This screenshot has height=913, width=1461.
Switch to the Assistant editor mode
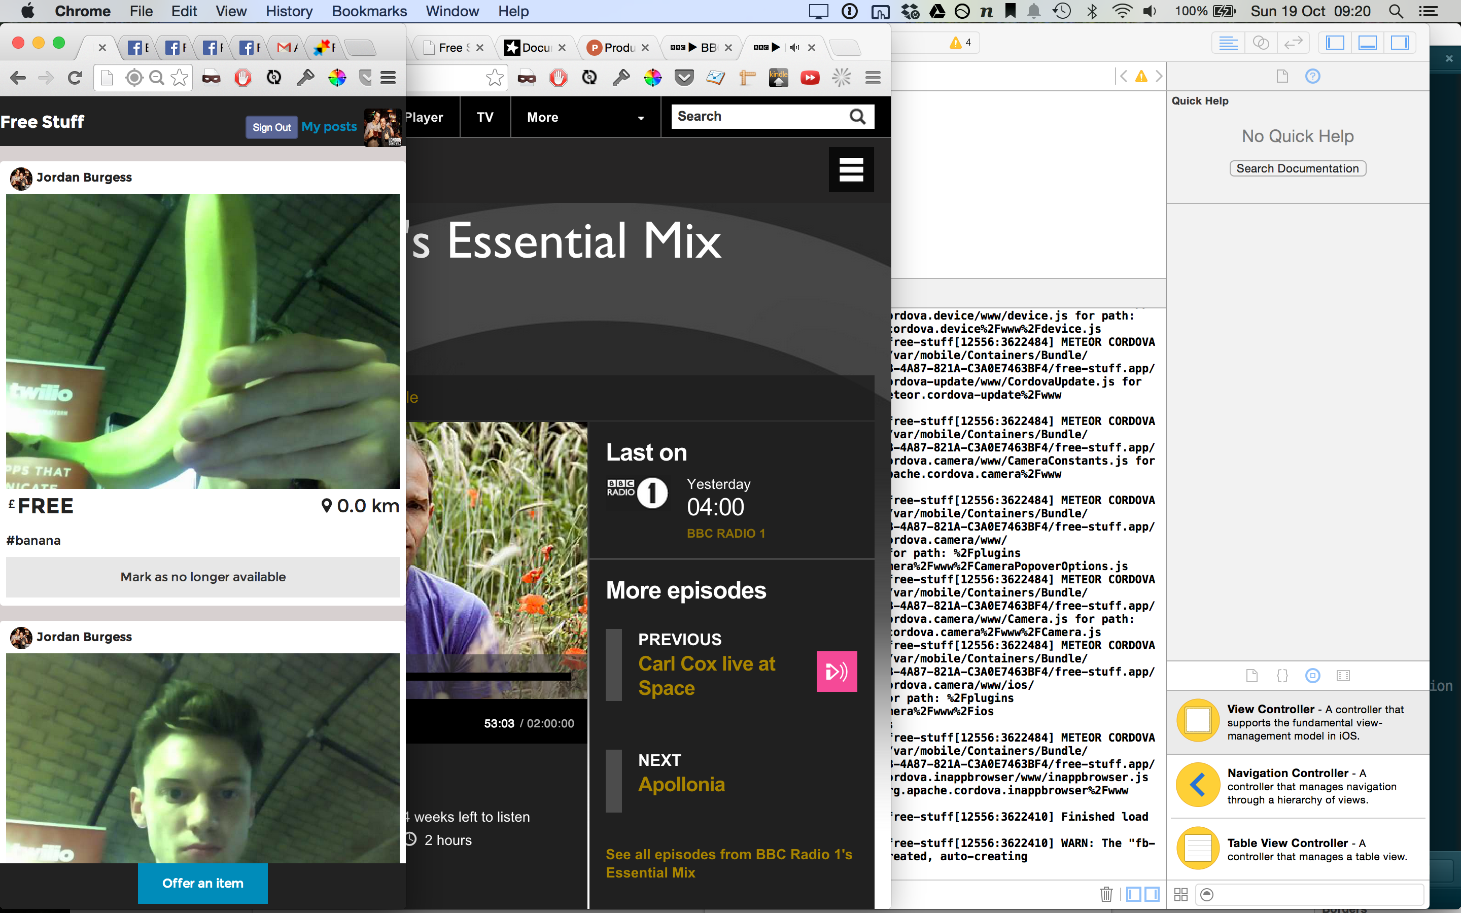coord(1261,43)
